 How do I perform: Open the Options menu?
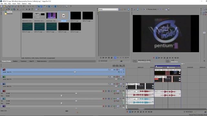(x=24, y=4)
